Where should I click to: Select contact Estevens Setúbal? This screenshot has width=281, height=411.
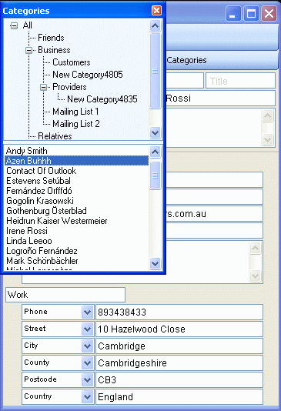(76, 181)
